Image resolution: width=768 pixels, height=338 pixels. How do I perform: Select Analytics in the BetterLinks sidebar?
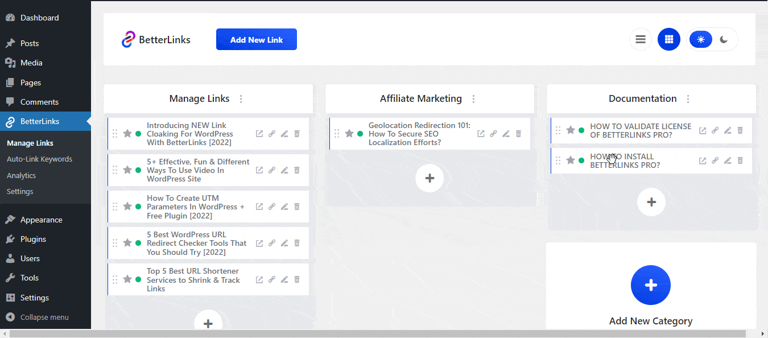pyautogui.click(x=21, y=175)
